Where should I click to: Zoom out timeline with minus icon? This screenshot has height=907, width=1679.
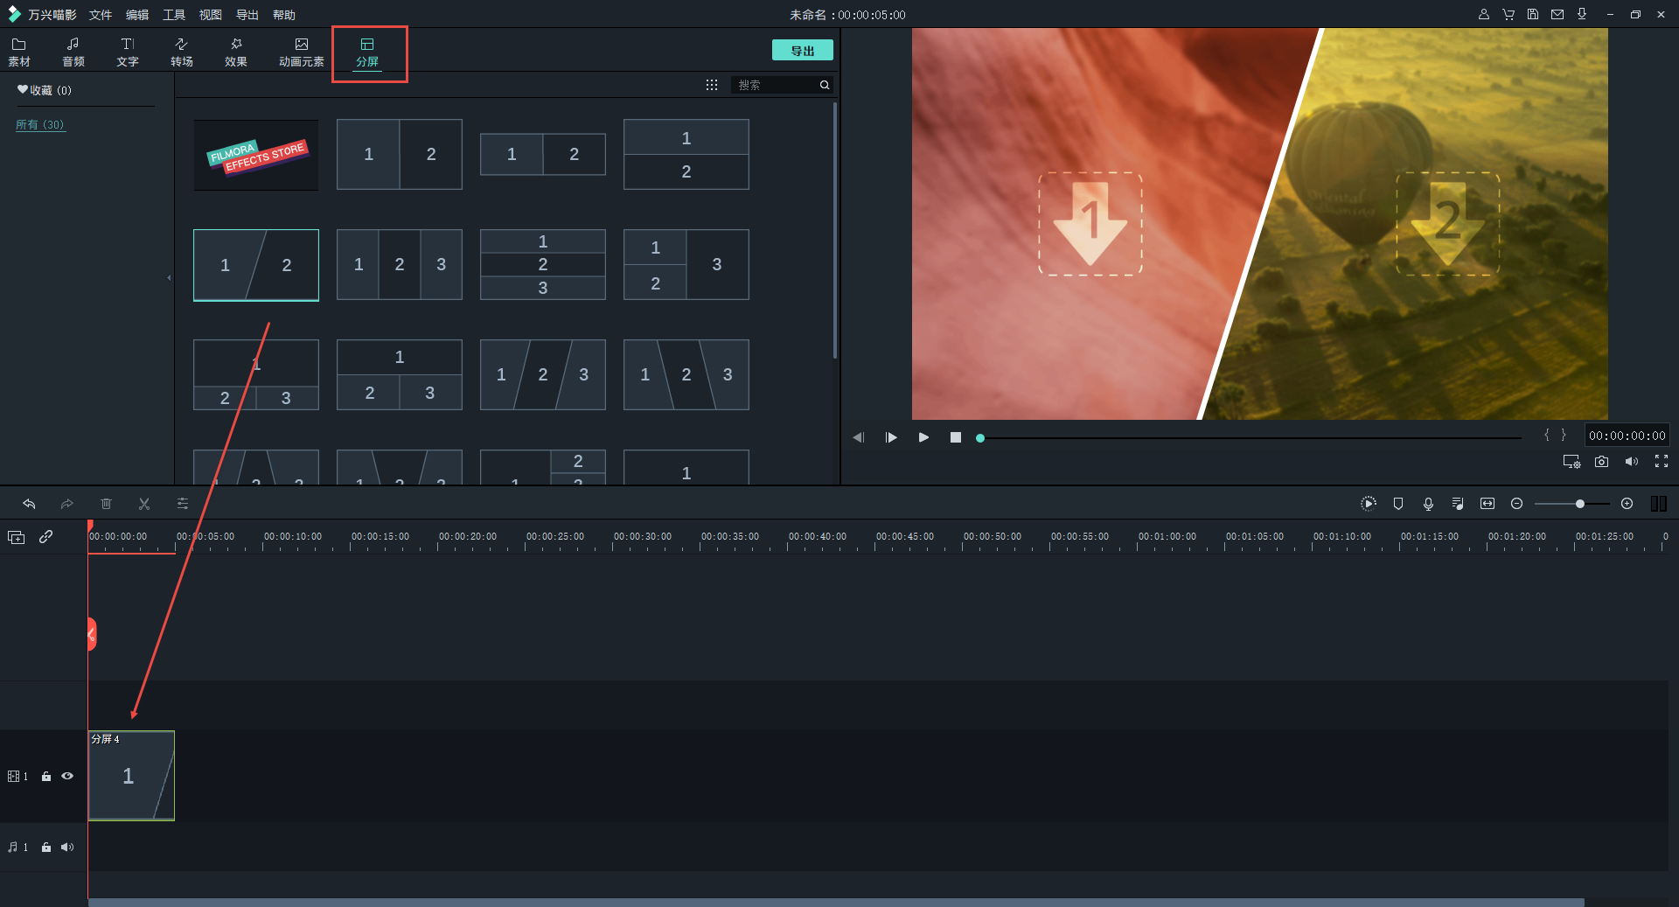tap(1517, 504)
